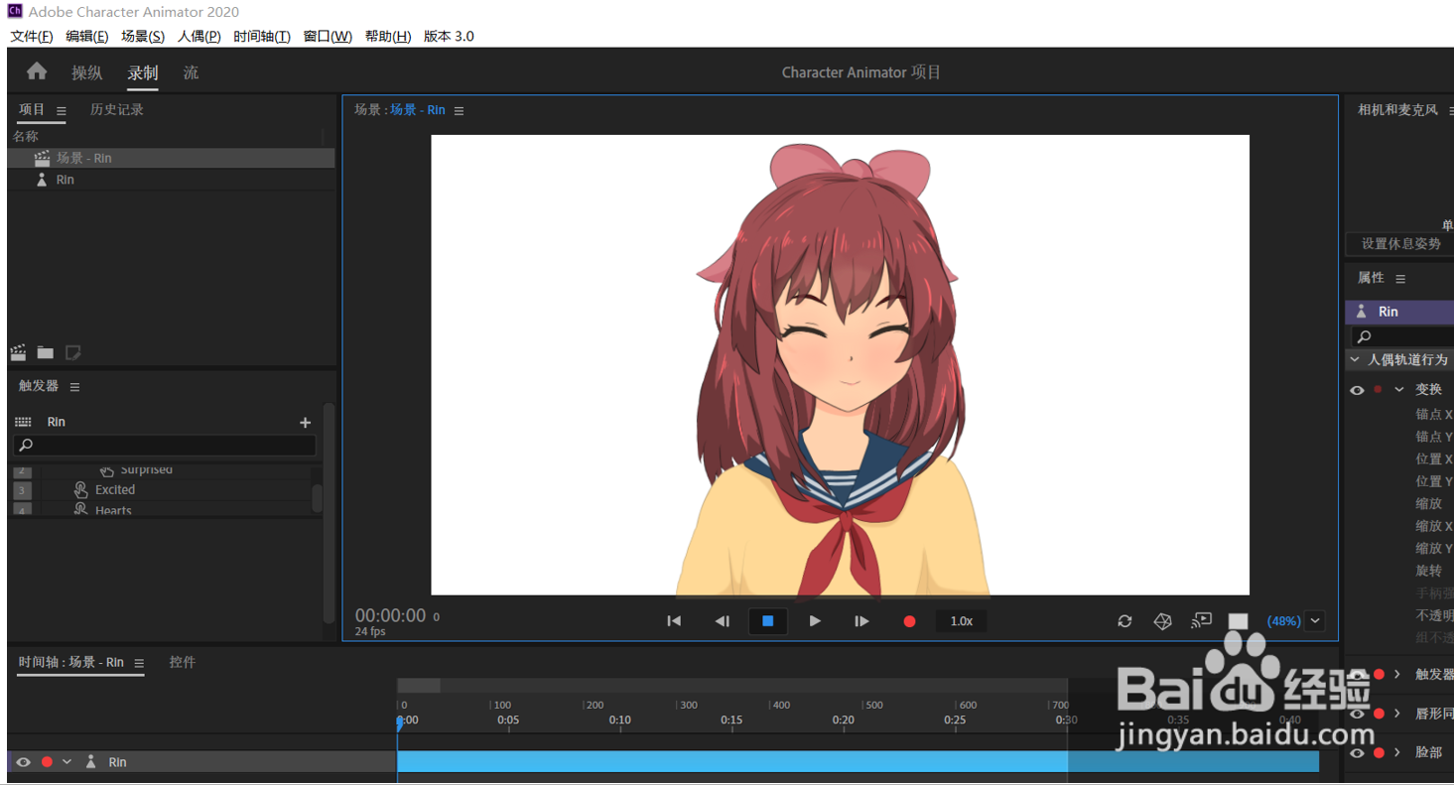
Task: Toggle visibility eye of Rin timeline track
Action: point(23,762)
